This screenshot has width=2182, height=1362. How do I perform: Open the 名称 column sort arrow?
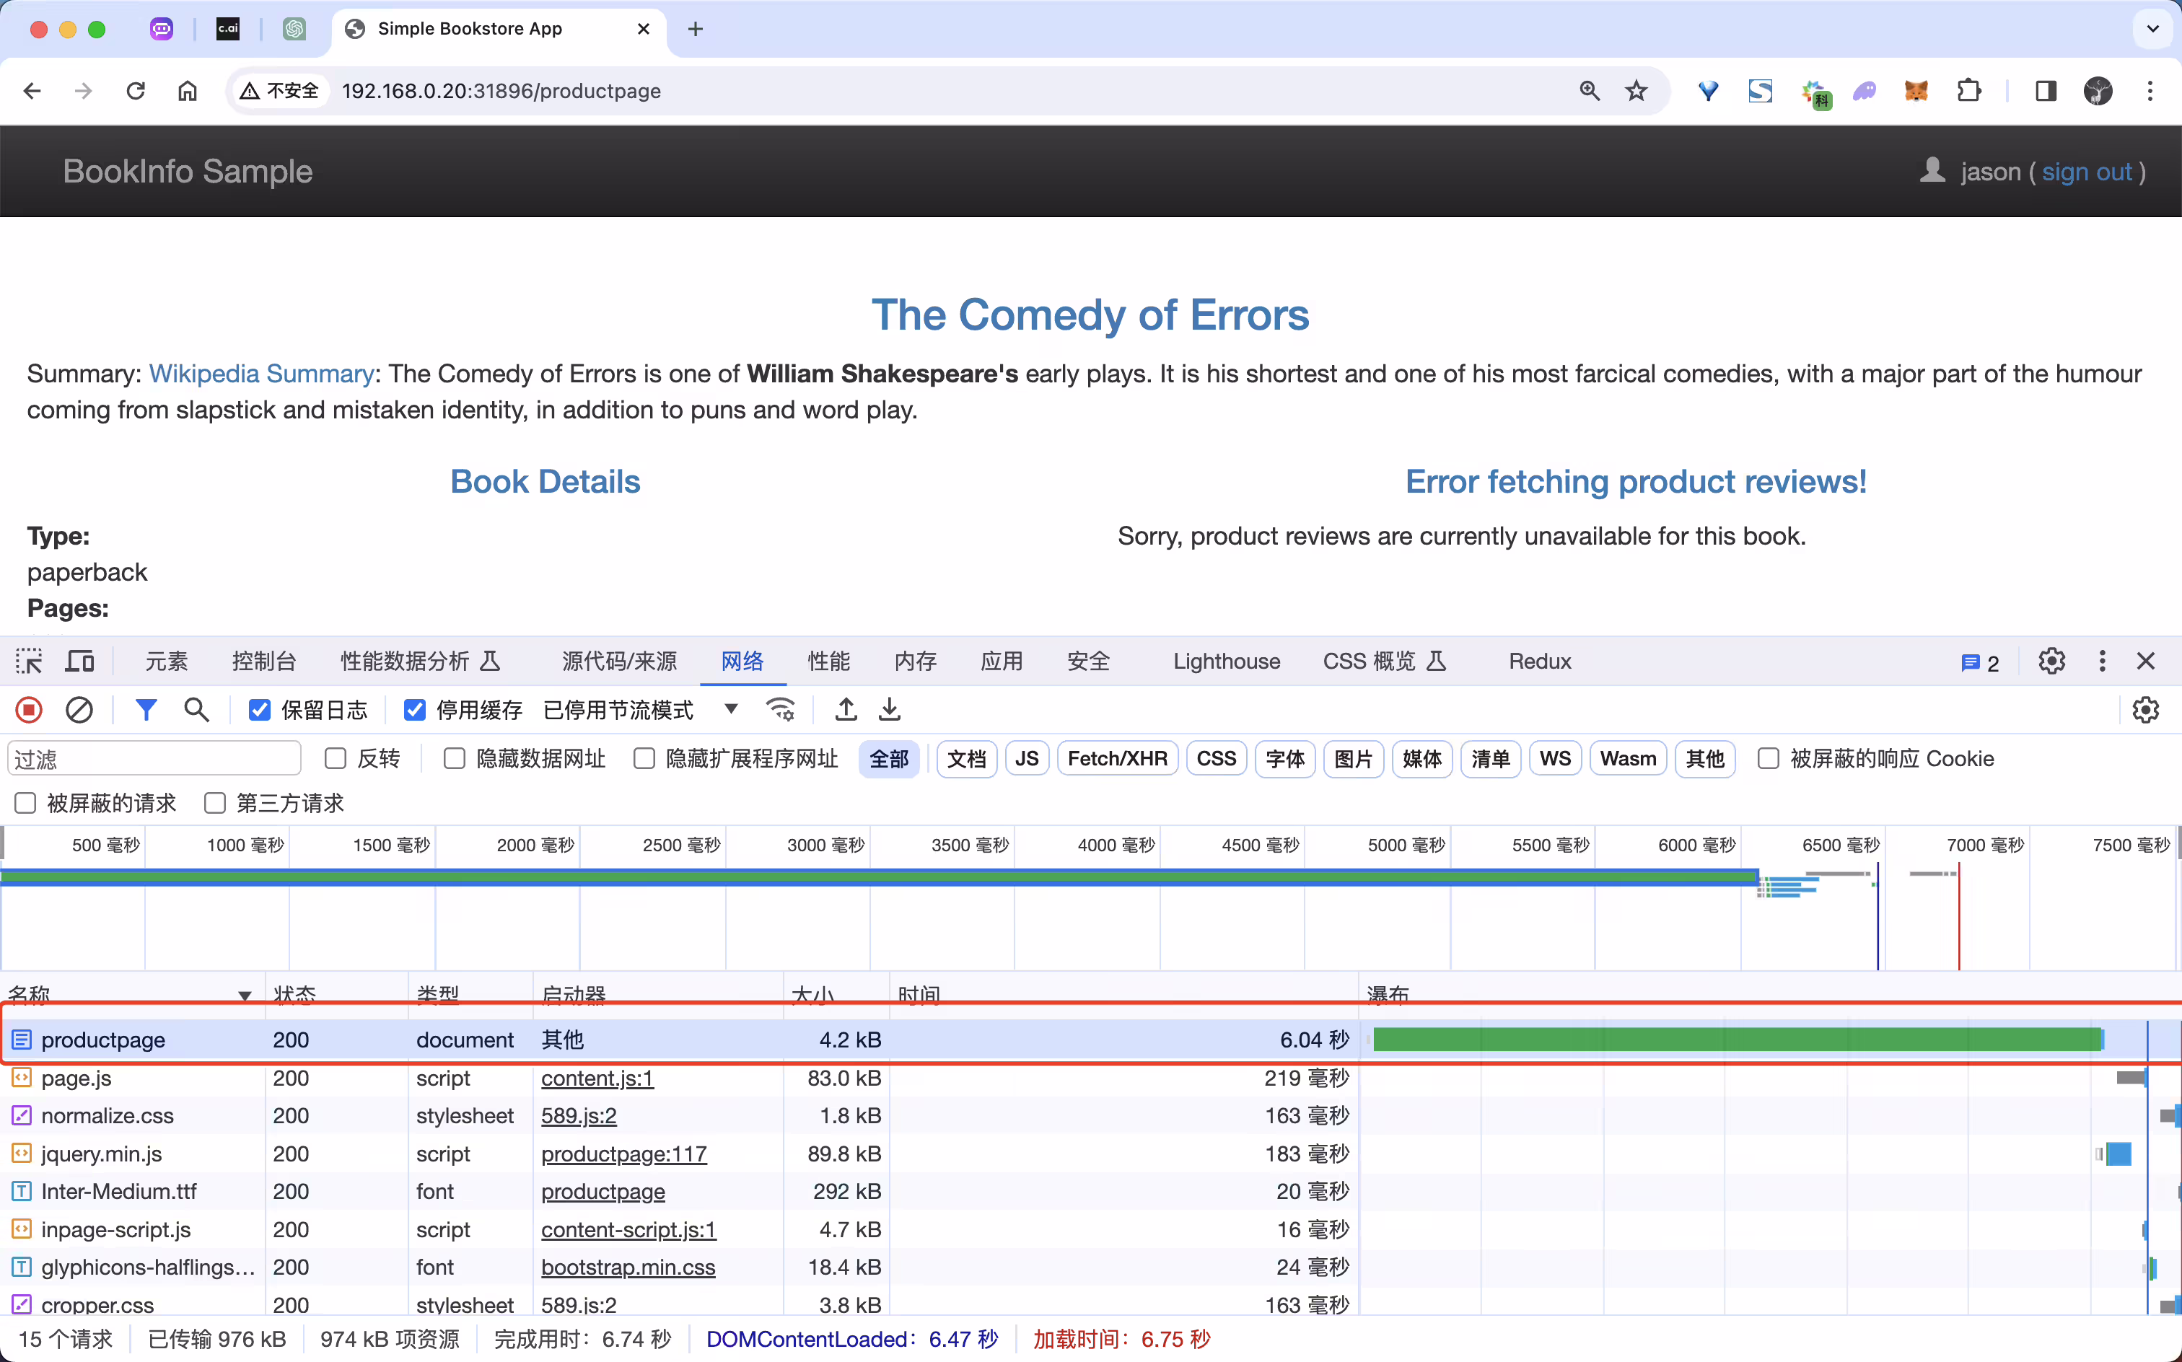tap(244, 996)
